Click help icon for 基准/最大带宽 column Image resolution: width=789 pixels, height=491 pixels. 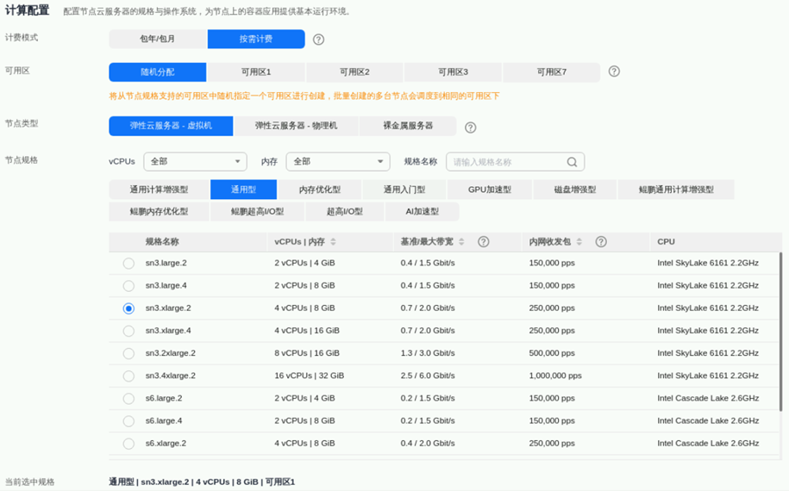(484, 242)
